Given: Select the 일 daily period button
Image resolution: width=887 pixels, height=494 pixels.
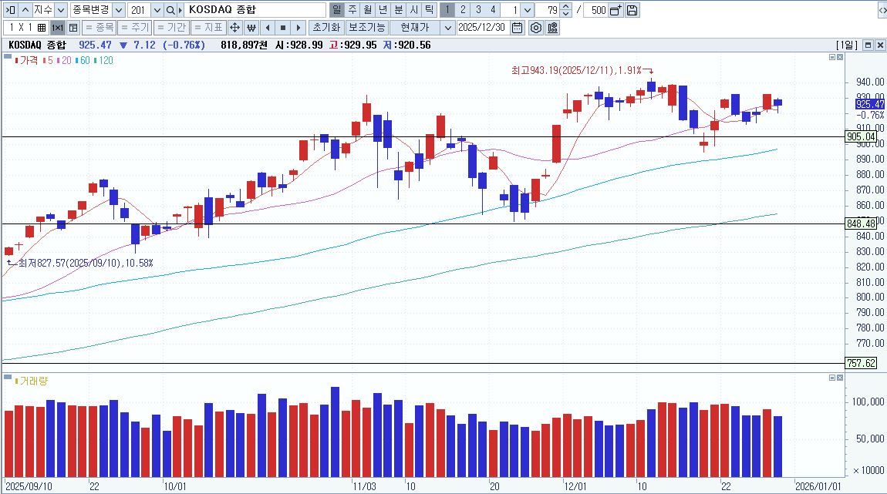Looking at the screenshot, I should click(336, 9).
